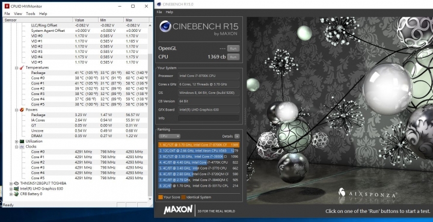Click the Intel UHD Graphics 630 icon
Viewport: 433px width, 222px height.
pyautogui.click(x=16, y=188)
